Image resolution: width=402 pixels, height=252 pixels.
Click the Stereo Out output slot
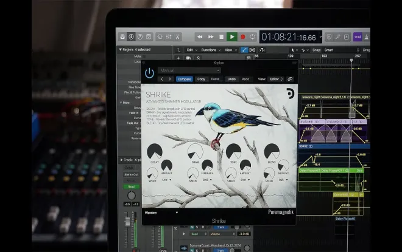pos(132,174)
